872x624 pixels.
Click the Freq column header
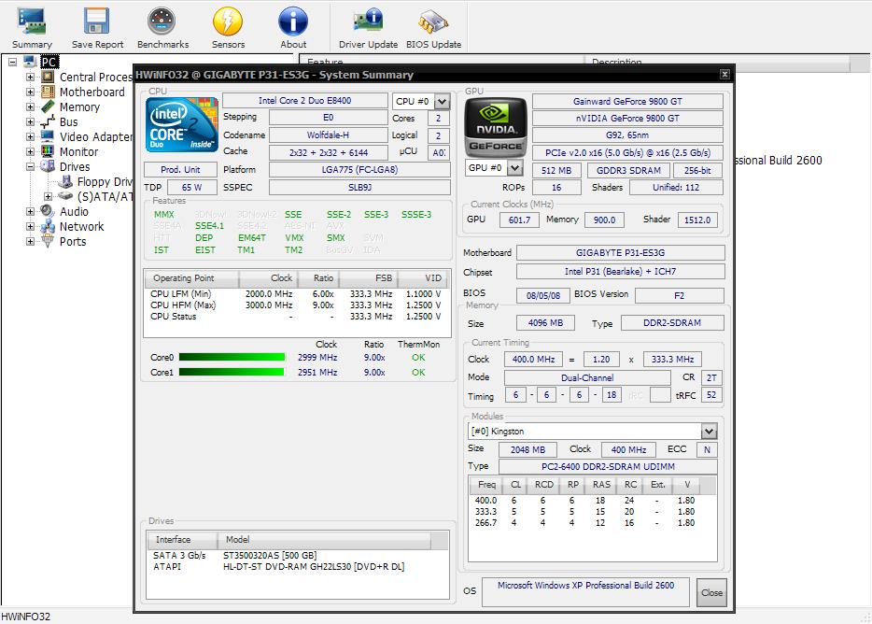click(486, 485)
